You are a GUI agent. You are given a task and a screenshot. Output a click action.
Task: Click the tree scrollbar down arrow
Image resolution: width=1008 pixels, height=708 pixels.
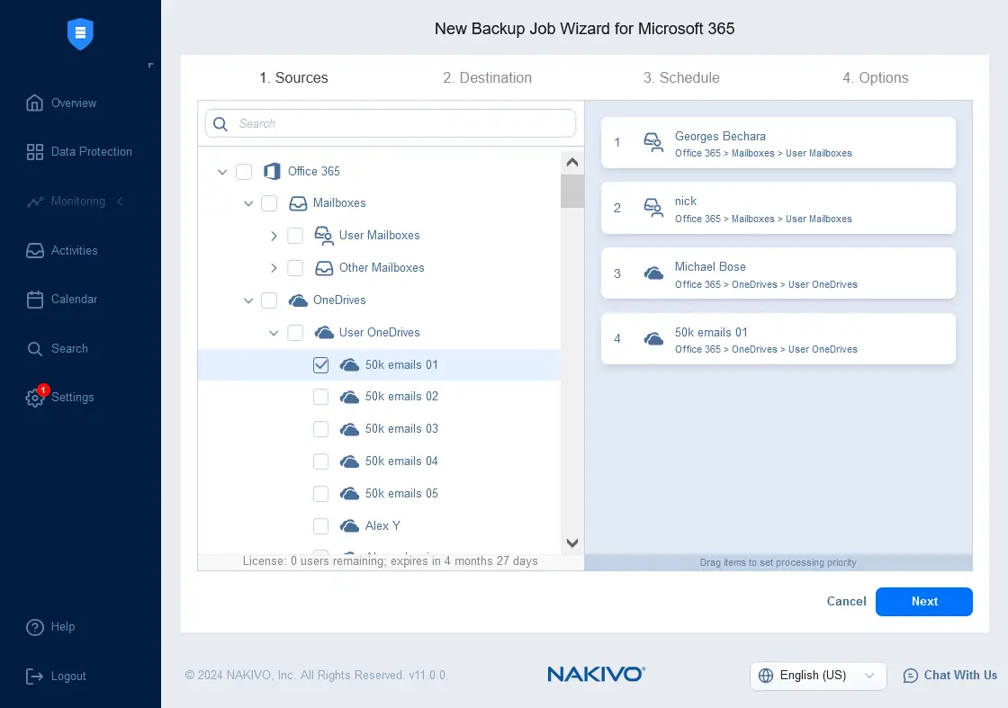pos(572,542)
